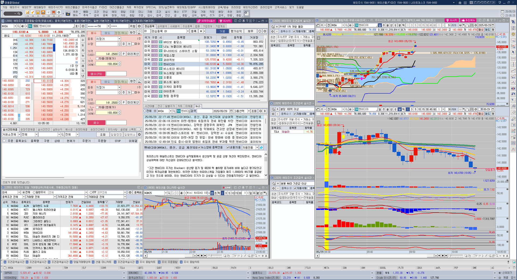Toggle 자동삭제 in the PIVOT condition panel

pyautogui.click(x=294, y=31)
